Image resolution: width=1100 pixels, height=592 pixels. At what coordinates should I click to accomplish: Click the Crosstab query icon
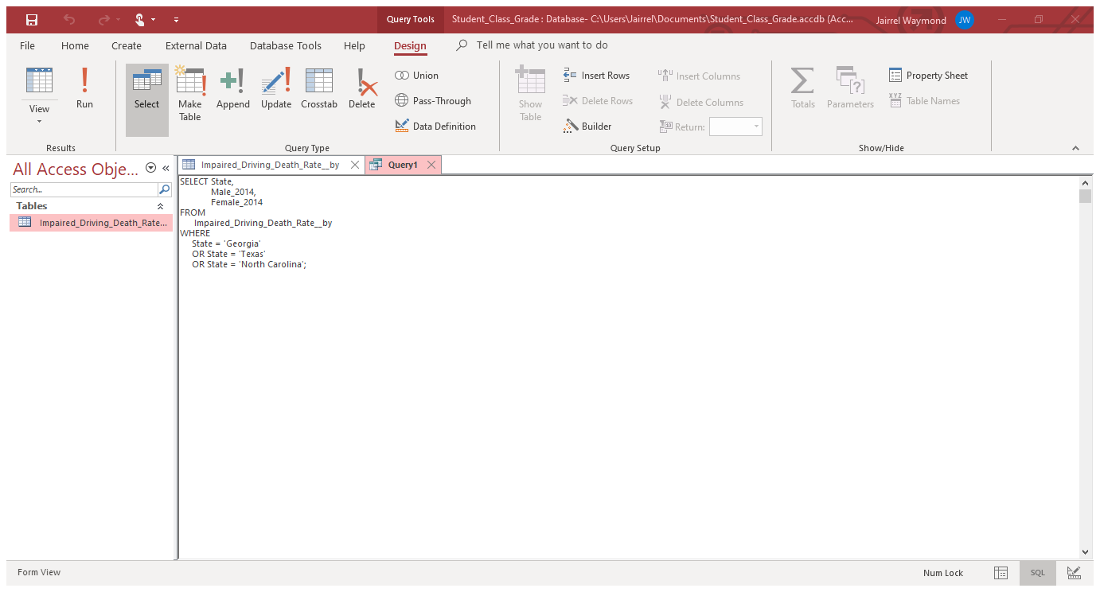tap(319, 89)
